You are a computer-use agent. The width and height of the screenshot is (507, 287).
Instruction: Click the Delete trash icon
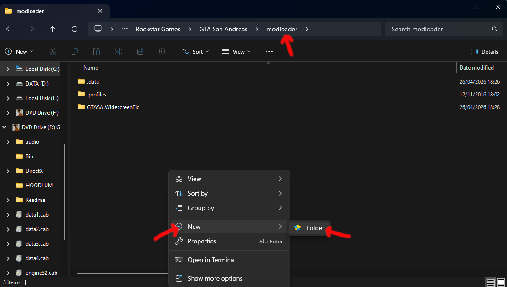coord(162,52)
